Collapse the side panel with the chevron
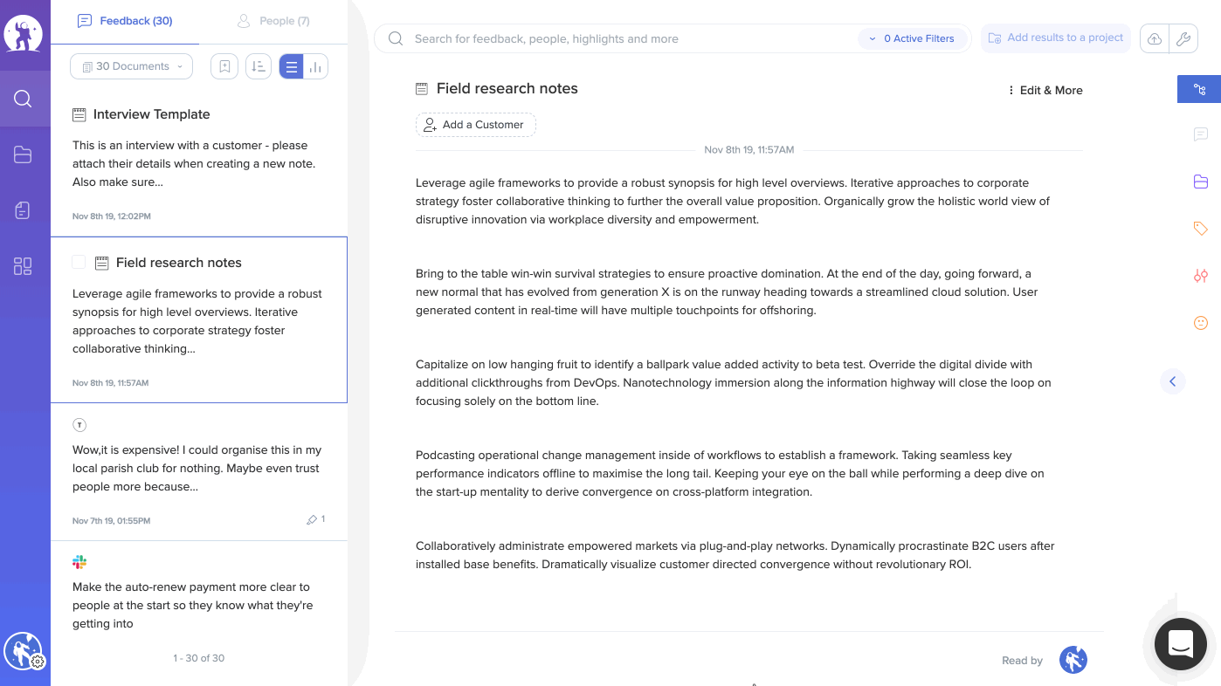The width and height of the screenshot is (1221, 686). click(x=1173, y=381)
